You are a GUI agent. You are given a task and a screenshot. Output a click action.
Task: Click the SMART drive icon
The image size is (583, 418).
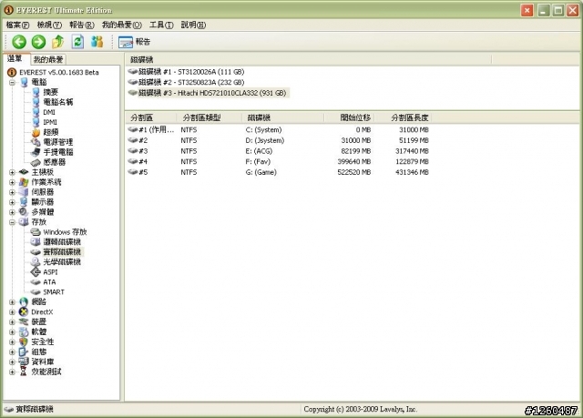(x=36, y=292)
